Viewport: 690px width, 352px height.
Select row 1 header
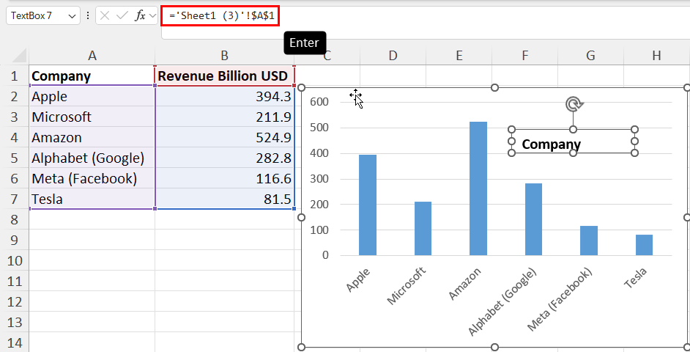[x=15, y=76]
